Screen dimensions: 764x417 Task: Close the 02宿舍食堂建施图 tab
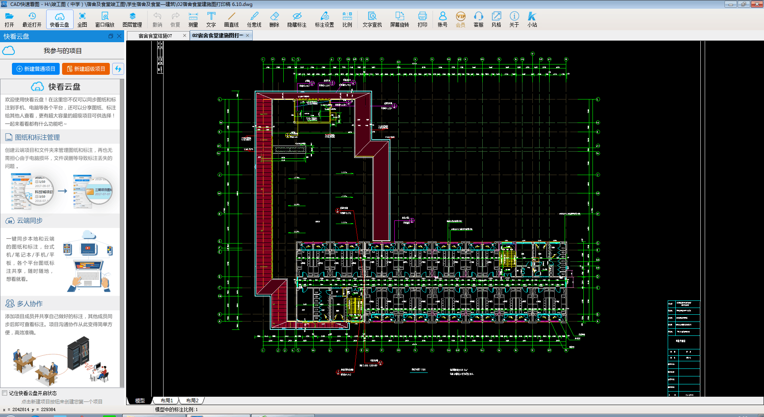coord(248,35)
